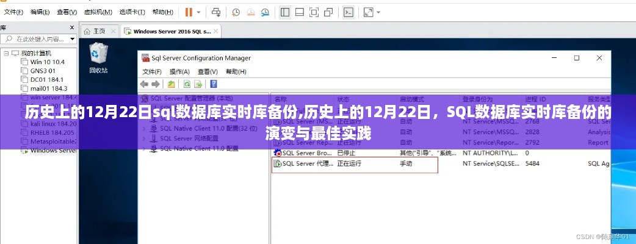
Task: Click the send Ctrl+Alt+Del toolbar icon
Action: click(217, 12)
